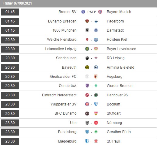Click the Bremer SV club crest
This screenshot has width=157, height=145.
pyautogui.click(x=83, y=12)
